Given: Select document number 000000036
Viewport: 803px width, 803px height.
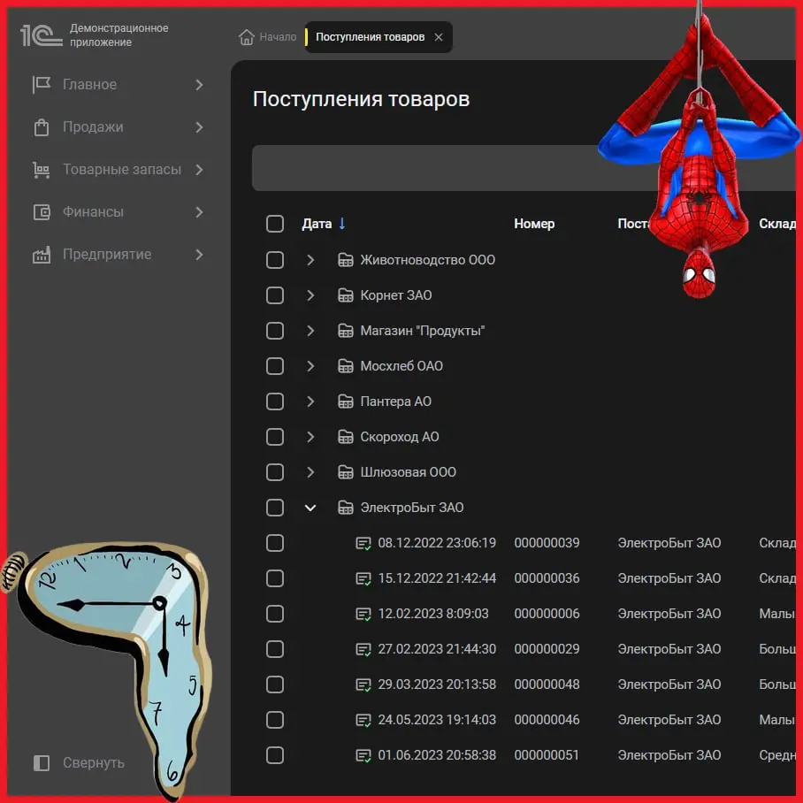Looking at the screenshot, I should pyautogui.click(x=547, y=578).
